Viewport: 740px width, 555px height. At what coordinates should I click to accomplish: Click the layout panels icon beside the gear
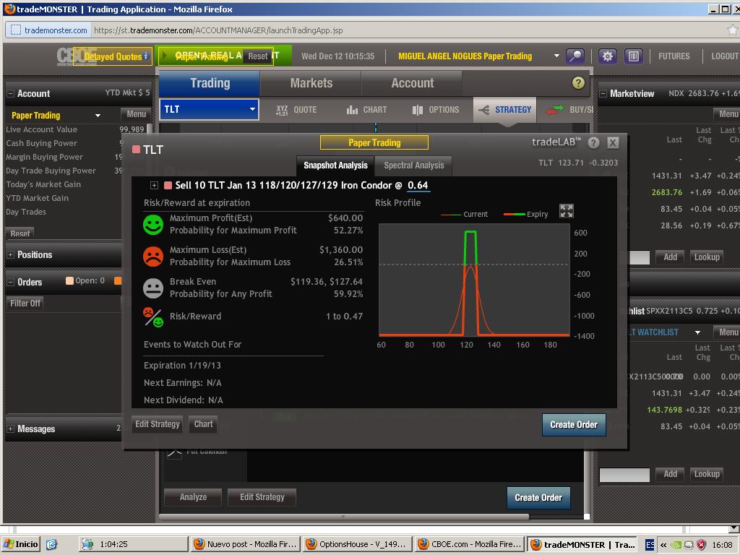pyautogui.click(x=633, y=56)
